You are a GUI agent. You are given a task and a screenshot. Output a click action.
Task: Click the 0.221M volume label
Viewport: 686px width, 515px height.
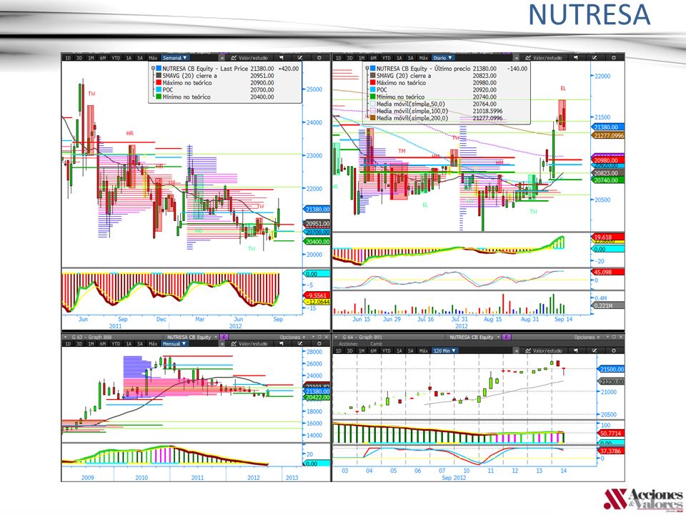coord(608,305)
